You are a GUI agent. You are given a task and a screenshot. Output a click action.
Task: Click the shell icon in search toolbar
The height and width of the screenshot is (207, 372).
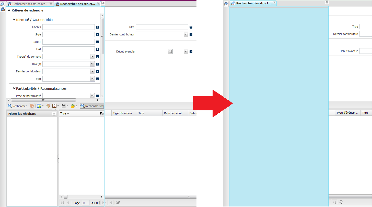click(48, 106)
